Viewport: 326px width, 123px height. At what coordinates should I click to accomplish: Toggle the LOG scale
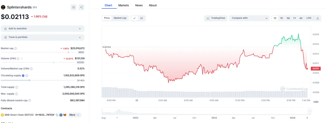(309, 18)
